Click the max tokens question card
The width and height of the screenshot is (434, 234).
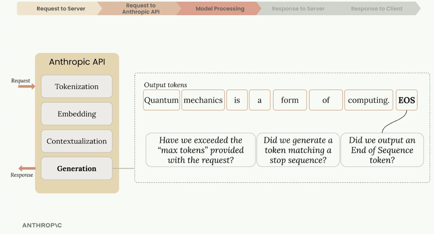(x=201, y=150)
